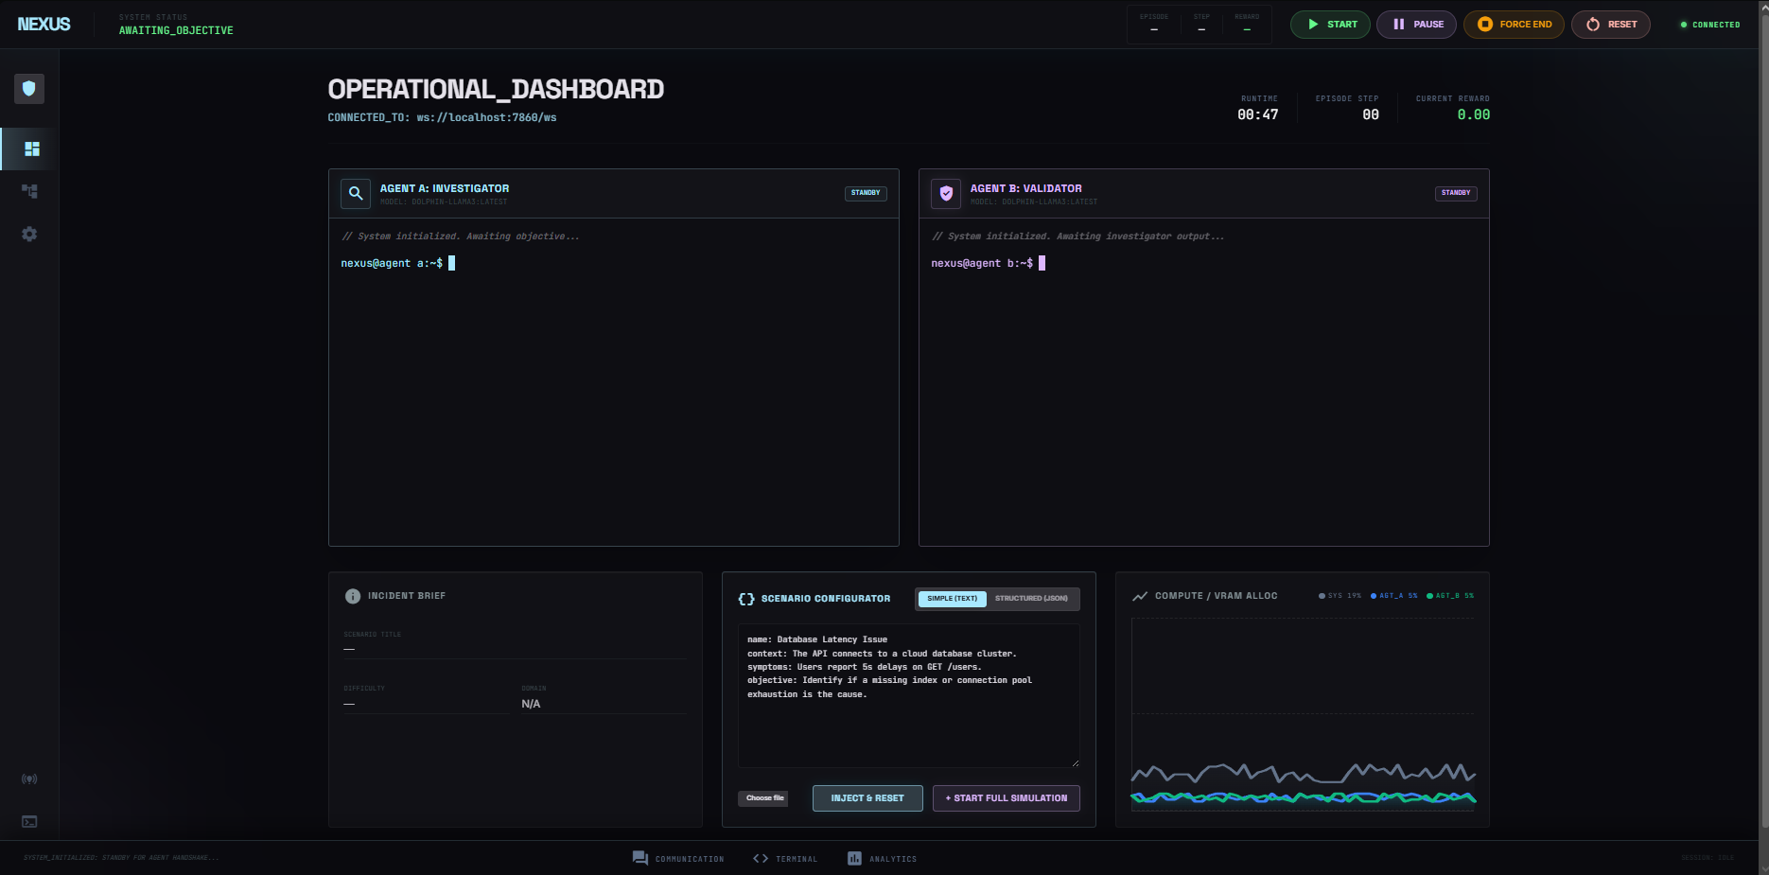Switch to Structured (JSON) mode
1769x875 pixels.
(x=1031, y=599)
